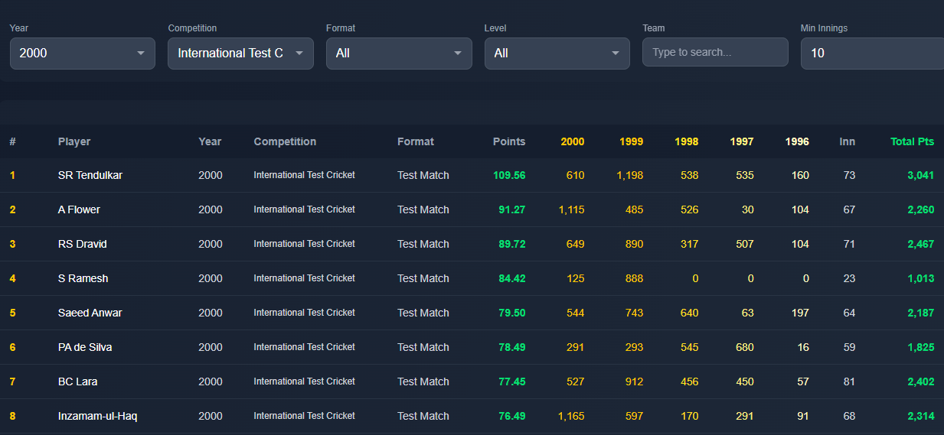
Task: Select SR Tendulkar player row
Action: tap(90, 175)
